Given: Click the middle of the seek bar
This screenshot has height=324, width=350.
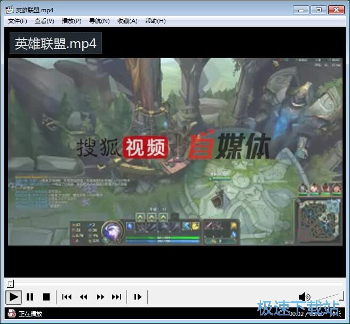Looking at the screenshot, I should tap(175, 283).
